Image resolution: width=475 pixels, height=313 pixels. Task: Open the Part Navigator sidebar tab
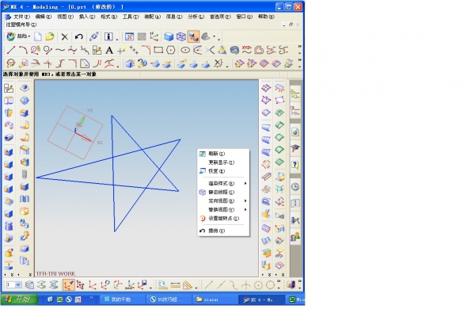(x=295, y=111)
